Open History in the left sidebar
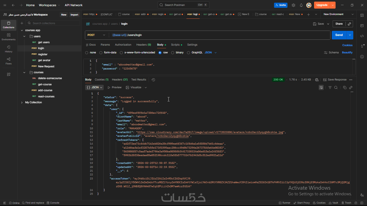Viewport: 367px width, 206px height. tap(9, 49)
